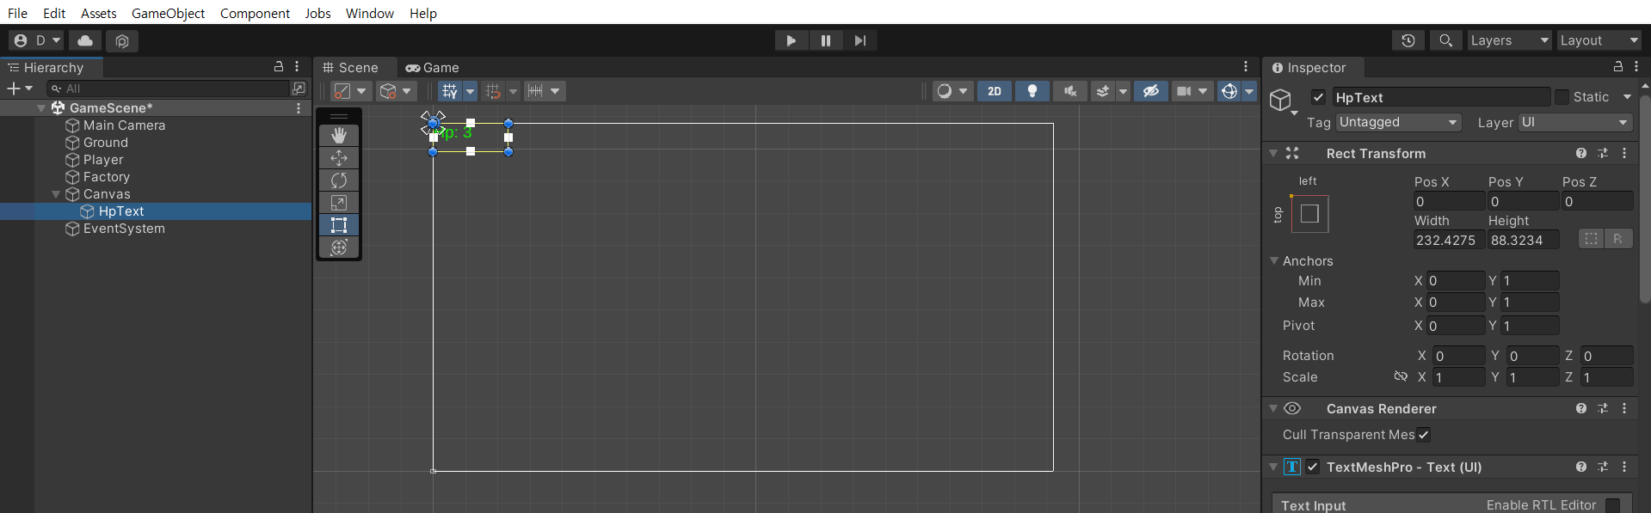Select EventSystem in the Hierarchy
This screenshot has width=1651, height=513.
[x=124, y=229]
